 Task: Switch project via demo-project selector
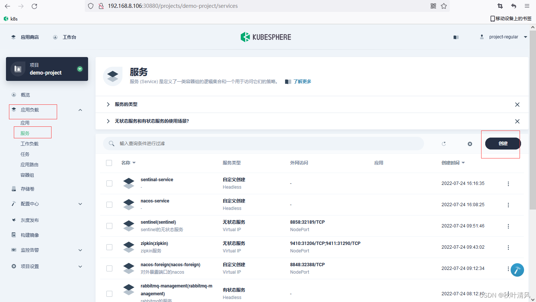tap(47, 69)
